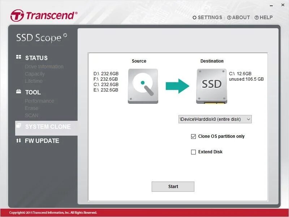Select the Erase tool

tap(32, 108)
